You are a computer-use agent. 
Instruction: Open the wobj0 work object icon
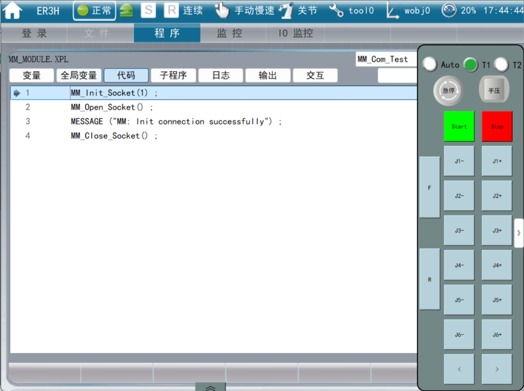tap(392, 11)
